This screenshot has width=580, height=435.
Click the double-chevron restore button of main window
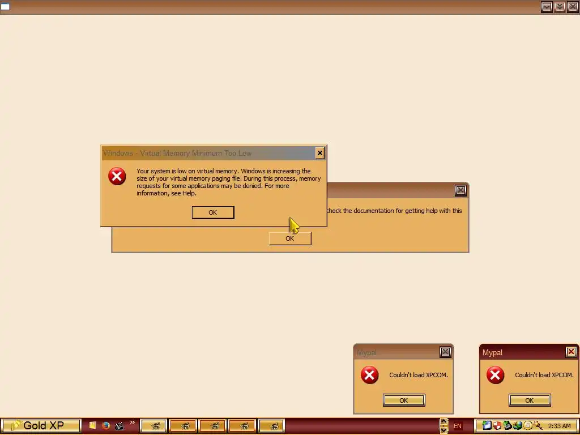tap(560, 7)
